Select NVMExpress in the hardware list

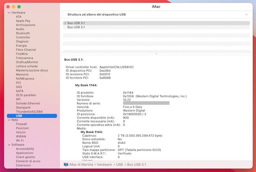tap(25, 78)
